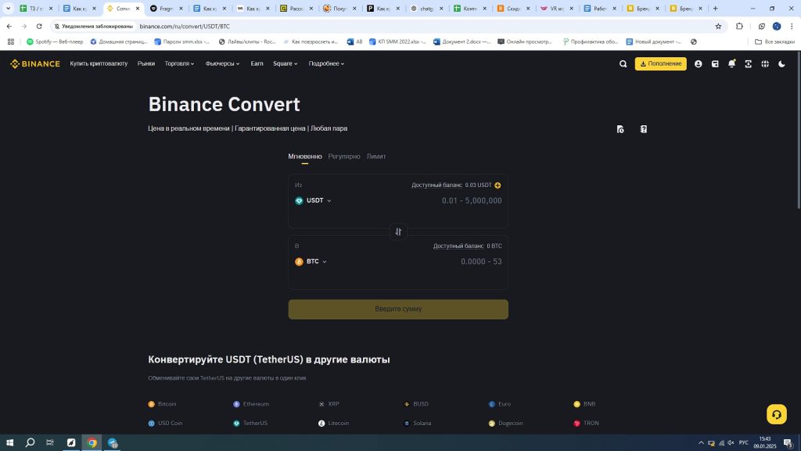Open the Spotify bookmark
This screenshot has width=801, height=451.
55,42
